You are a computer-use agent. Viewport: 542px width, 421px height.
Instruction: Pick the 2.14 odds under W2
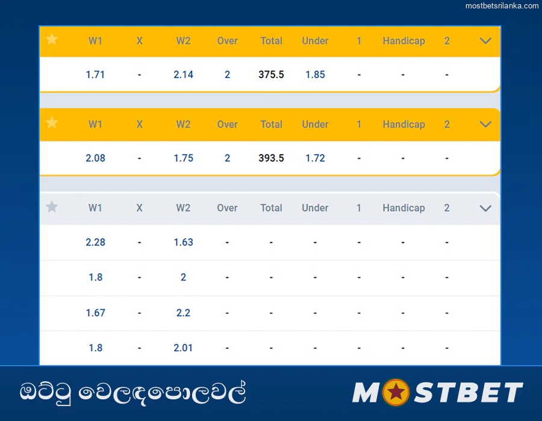coord(183,75)
